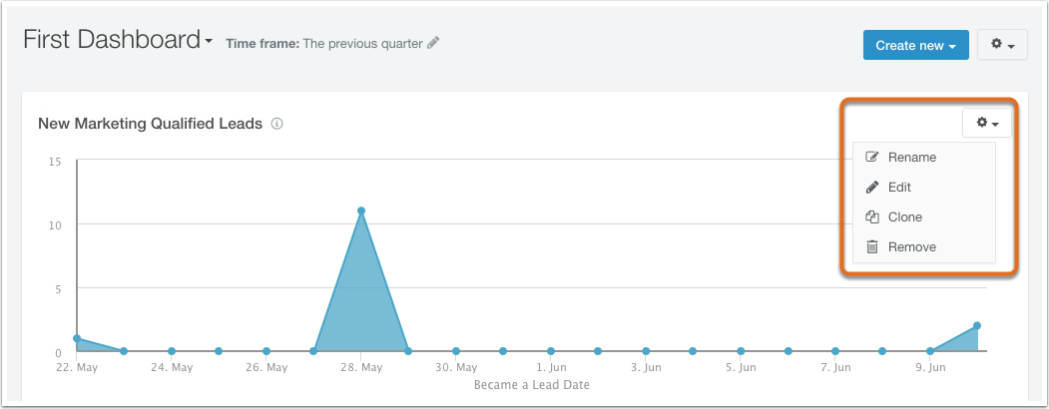Image resolution: width=1049 pixels, height=409 pixels.
Task: Show info tooltip icon beside report title
Action: click(x=276, y=124)
